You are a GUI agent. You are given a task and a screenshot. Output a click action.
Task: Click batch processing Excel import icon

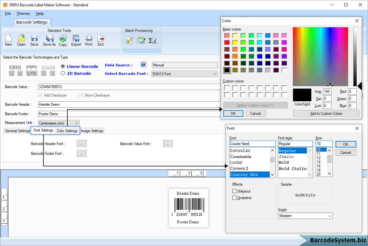141,41
